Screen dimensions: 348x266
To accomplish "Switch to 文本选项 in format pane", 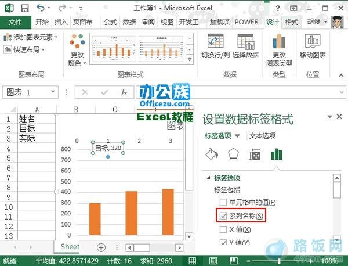I will tap(262, 135).
